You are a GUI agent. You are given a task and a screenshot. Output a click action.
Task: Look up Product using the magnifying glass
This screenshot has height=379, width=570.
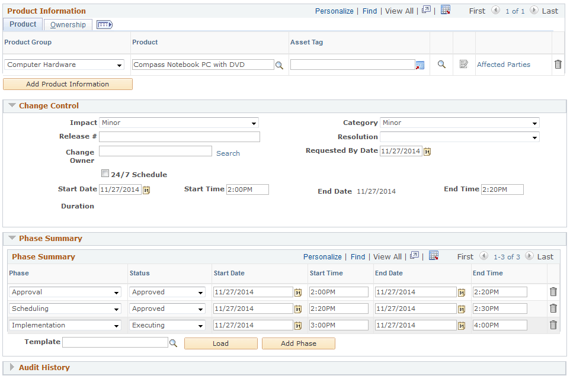(x=280, y=65)
